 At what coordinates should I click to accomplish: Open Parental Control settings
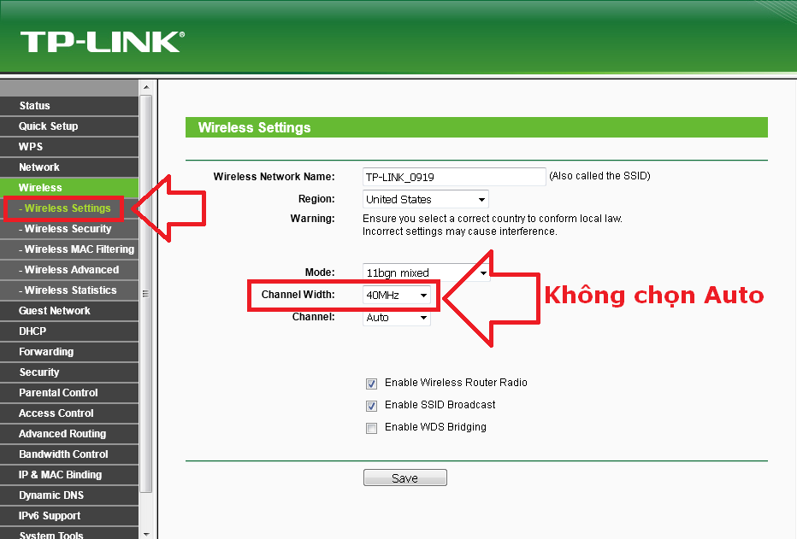69,392
